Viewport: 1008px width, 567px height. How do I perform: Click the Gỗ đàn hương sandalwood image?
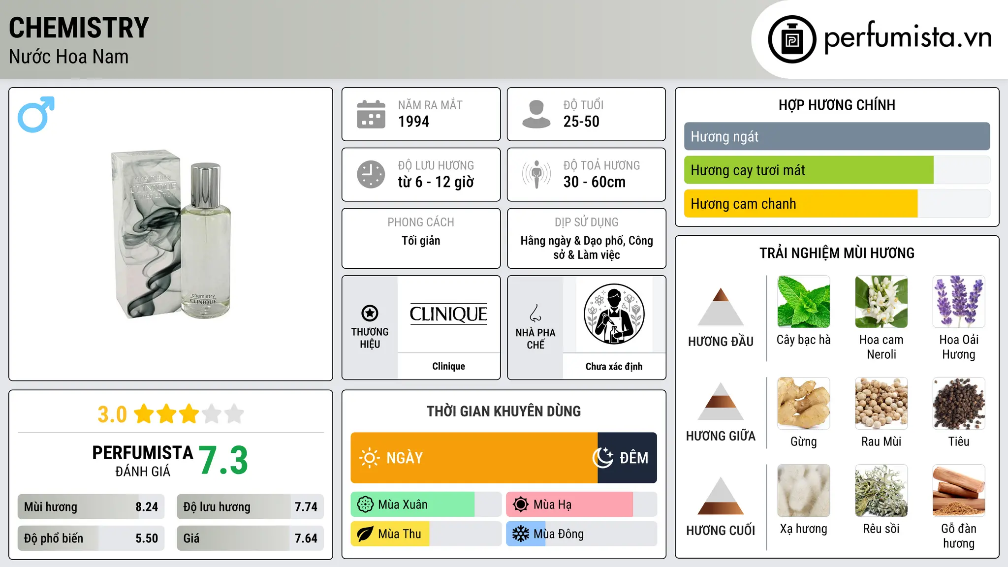point(959,491)
